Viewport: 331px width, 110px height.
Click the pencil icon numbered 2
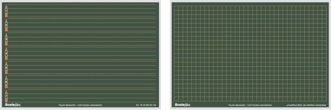click(x=6, y=25)
